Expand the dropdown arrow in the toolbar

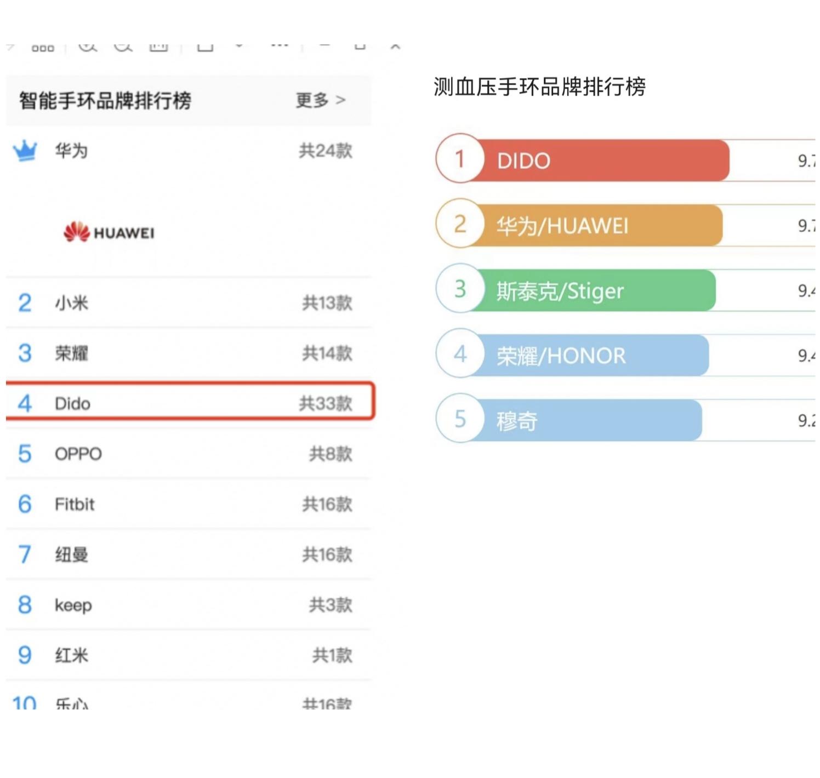tap(240, 45)
